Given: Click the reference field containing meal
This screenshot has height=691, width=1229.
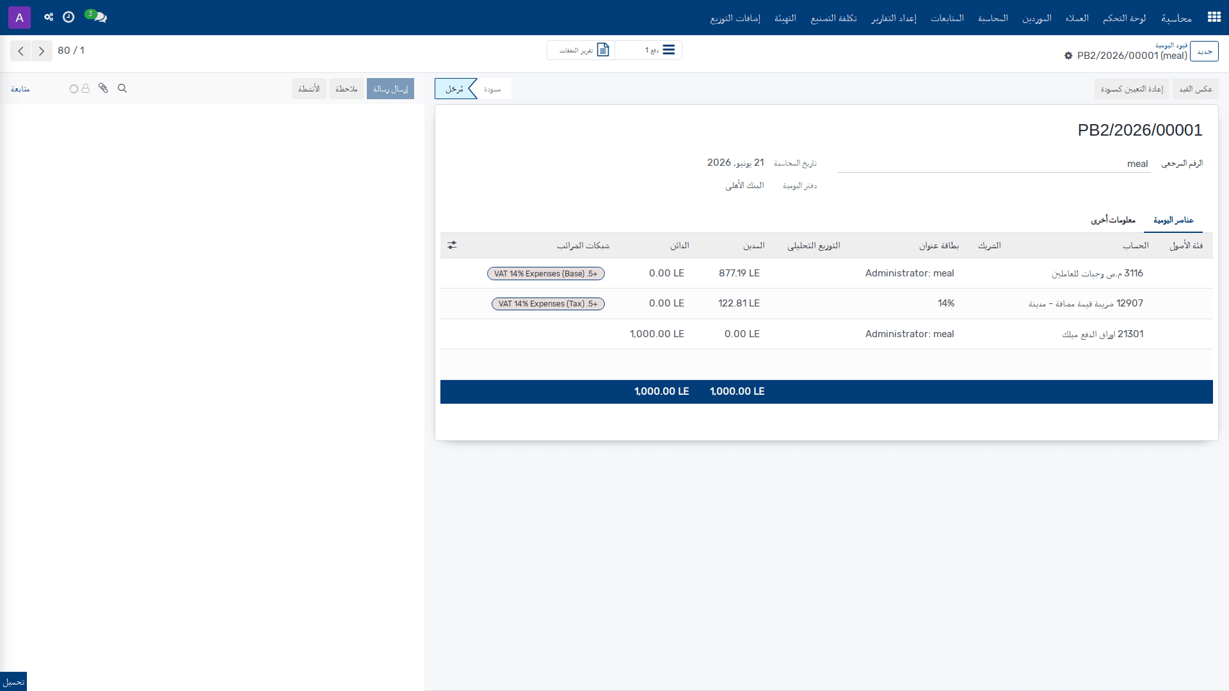Looking at the screenshot, I should [x=993, y=164].
